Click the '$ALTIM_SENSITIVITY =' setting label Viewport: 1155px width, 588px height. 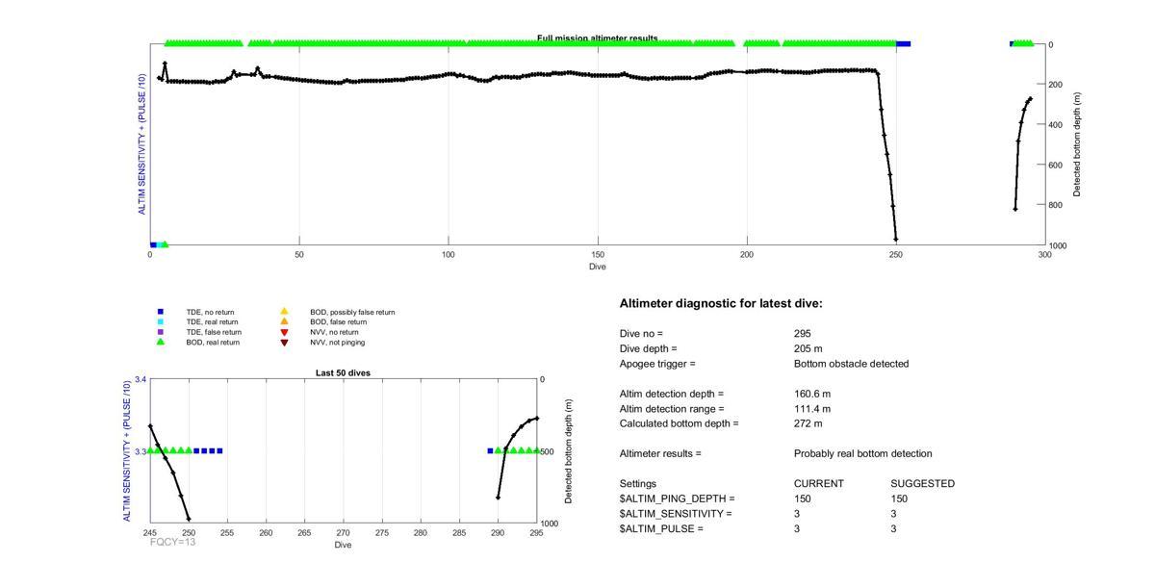[x=676, y=514]
